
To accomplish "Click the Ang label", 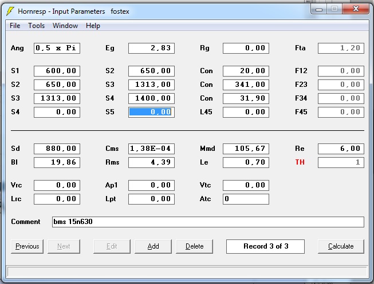I will click(x=17, y=49).
